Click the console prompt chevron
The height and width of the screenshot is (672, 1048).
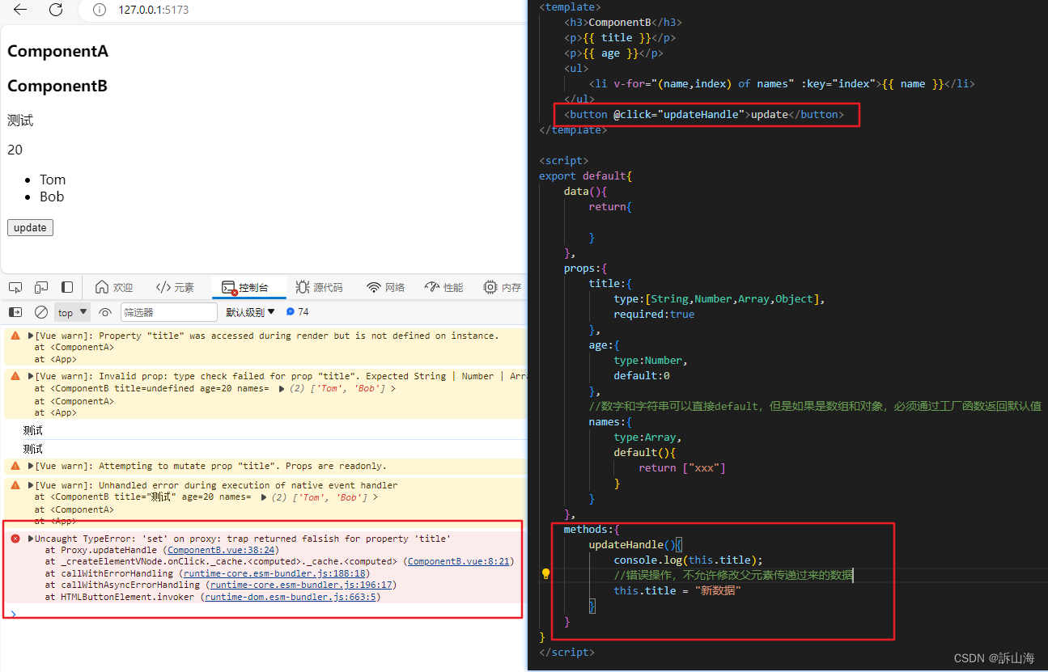click(13, 614)
